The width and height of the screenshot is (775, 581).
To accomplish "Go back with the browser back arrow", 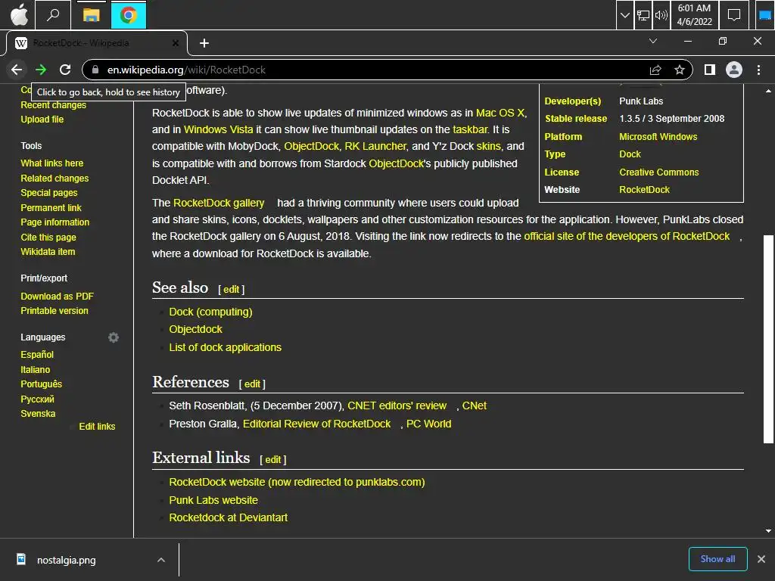I will tap(17, 70).
